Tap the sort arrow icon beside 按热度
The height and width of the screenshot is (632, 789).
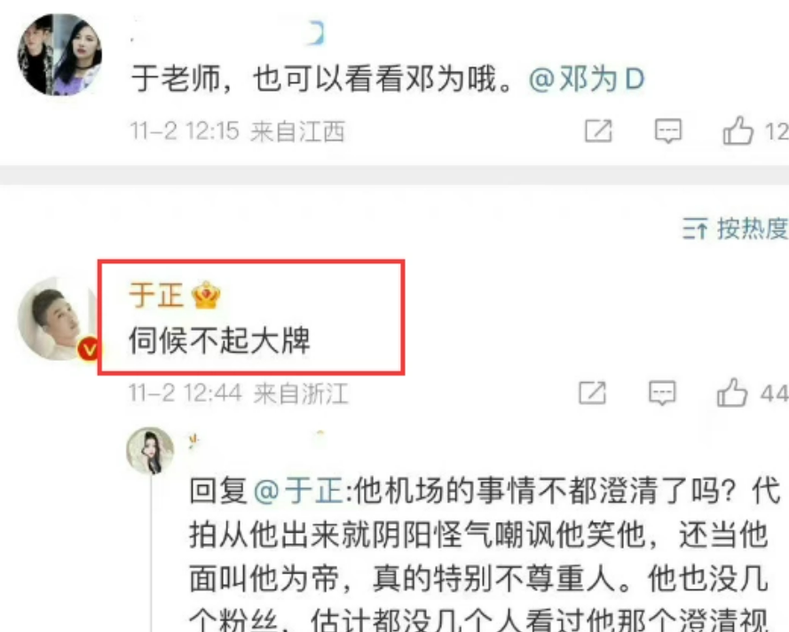tap(695, 229)
